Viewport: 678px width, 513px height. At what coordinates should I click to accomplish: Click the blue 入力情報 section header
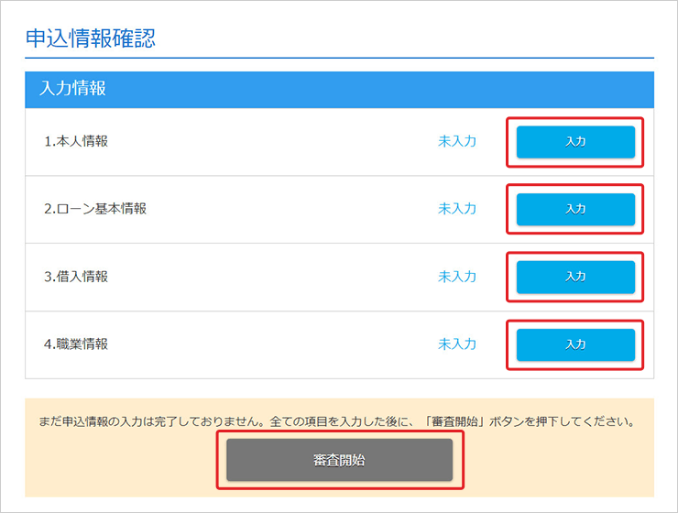339,89
